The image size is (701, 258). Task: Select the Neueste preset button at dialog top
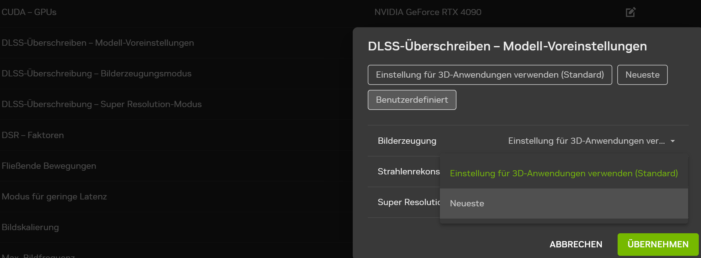(x=642, y=75)
